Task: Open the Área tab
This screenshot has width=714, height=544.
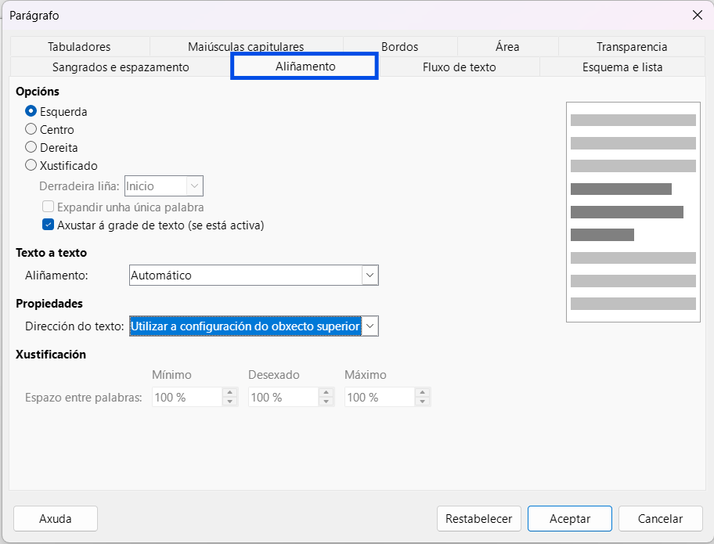Action: (507, 46)
